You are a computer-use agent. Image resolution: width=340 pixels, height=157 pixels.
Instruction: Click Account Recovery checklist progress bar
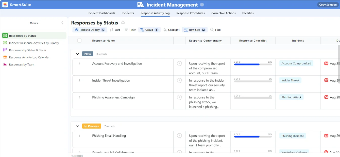click(x=253, y=64)
